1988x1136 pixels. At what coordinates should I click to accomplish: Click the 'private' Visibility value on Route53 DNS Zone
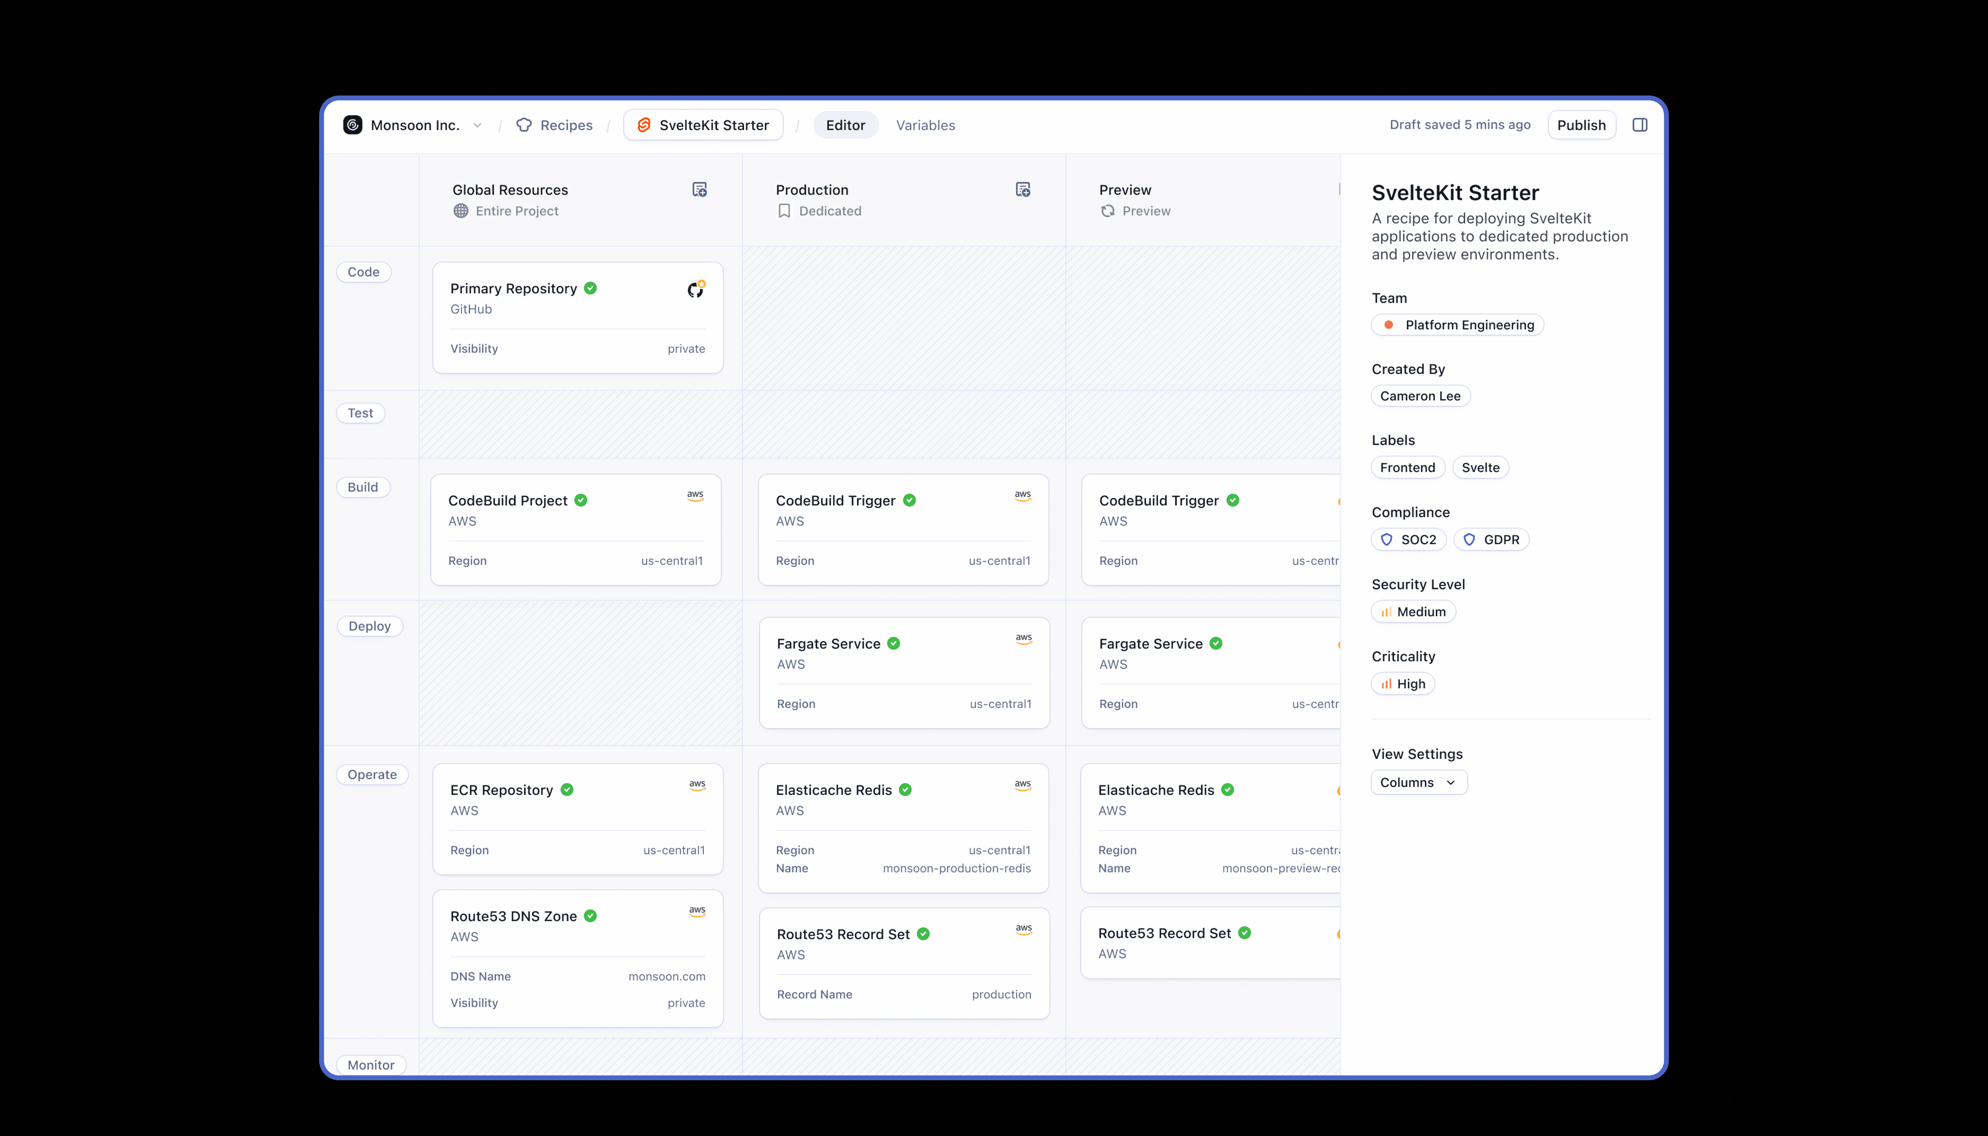tap(687, 1003)
